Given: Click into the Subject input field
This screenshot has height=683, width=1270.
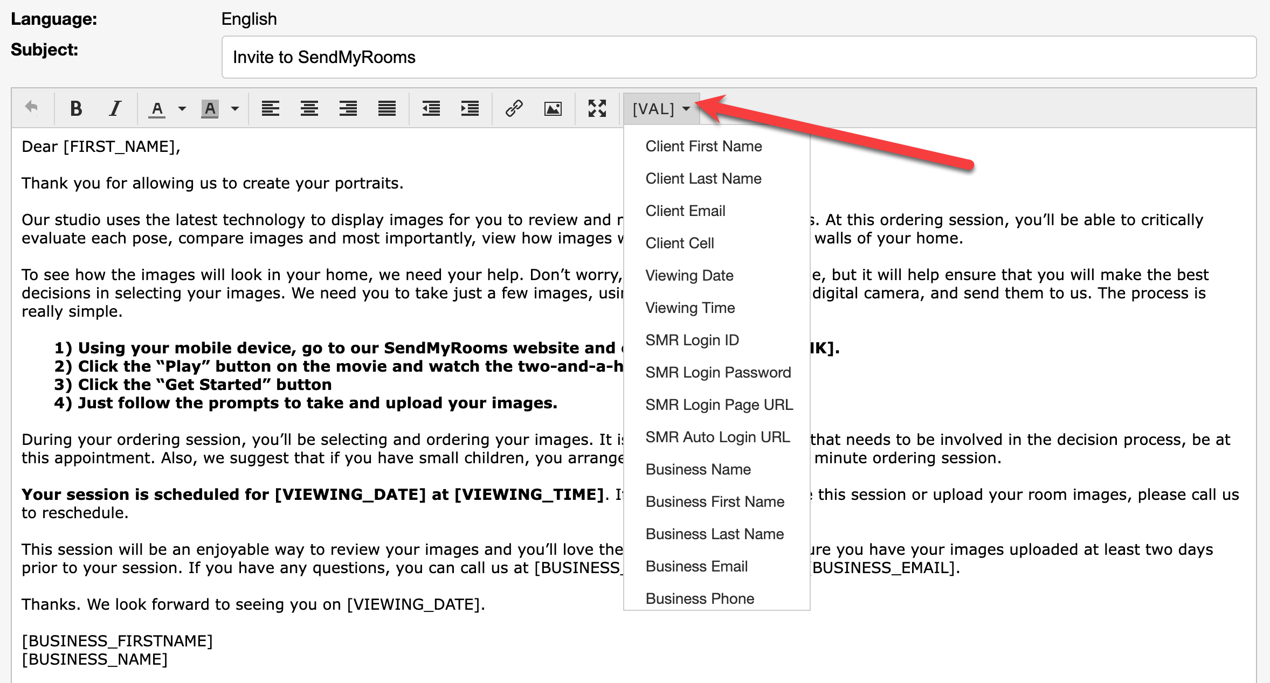Looking at the screenshot, I should pyautogui.click(x=738, y=57).
